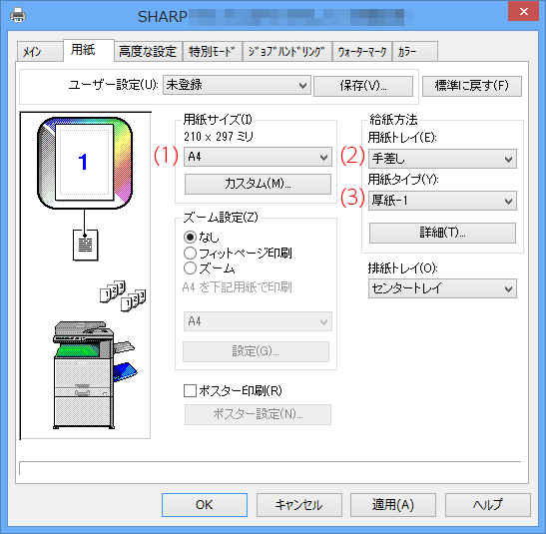The height and width of the screenshot is (534, 546).
Task: Open the 用紙タイプ dropdown showing 厚紙-1
Action: (x=442, y=201)
